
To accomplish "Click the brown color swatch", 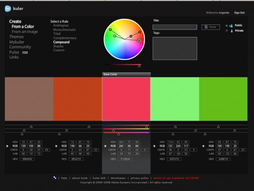I will tap(29, 99).
